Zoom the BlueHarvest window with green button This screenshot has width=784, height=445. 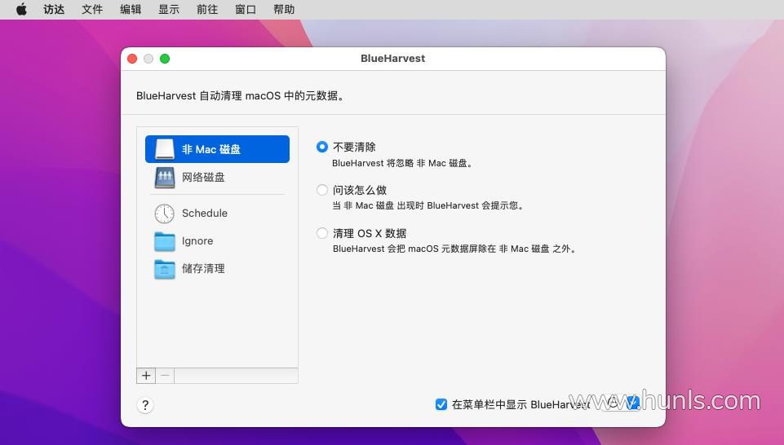click(x=165, y=59)
